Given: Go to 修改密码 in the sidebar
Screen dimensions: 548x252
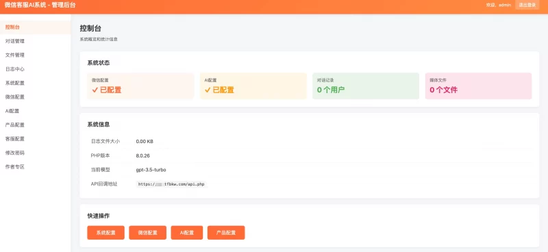Looking at the screenshot, I should click(x=36, y=153).
